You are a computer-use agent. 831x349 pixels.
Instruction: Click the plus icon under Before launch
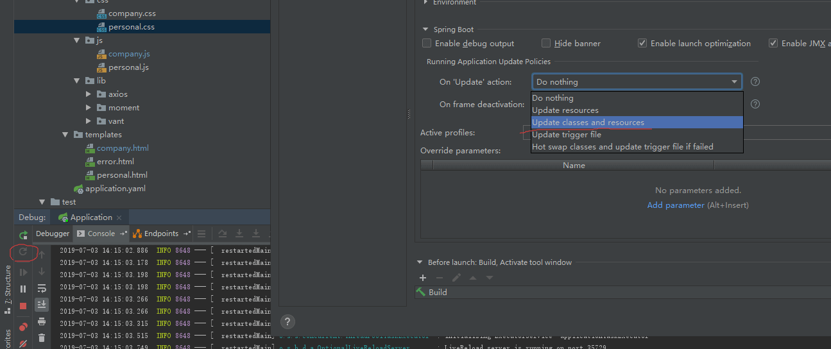pos(423,278)
